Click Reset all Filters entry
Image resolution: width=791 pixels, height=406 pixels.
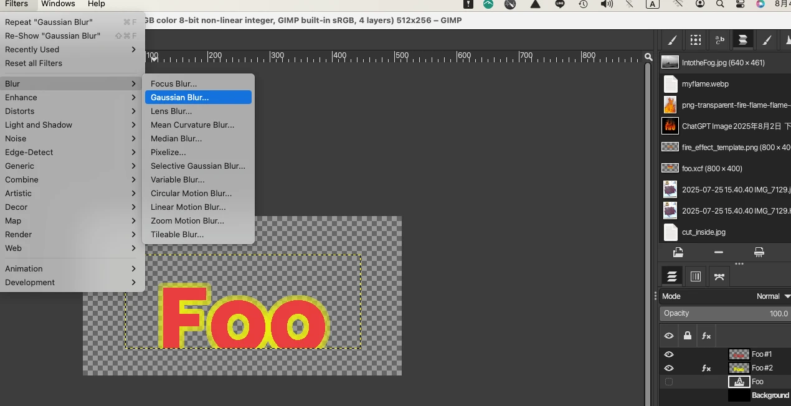click(x=34, y=63)
